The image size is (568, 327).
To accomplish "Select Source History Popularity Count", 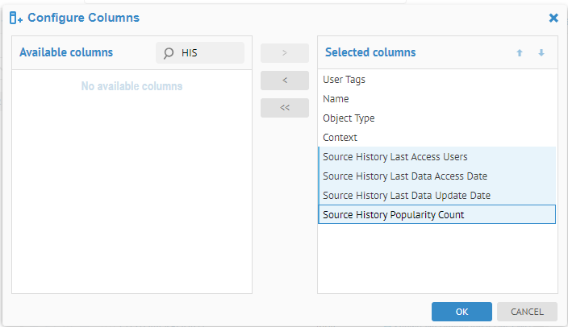I will [393, 215].
